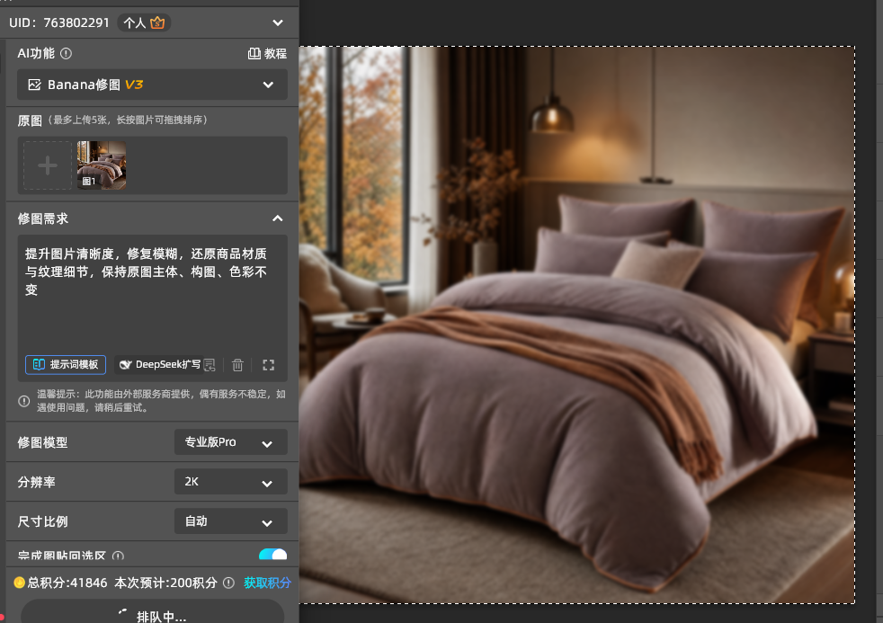This screenshot has height=623, width=883.
Task: Click the info icon beside 完成图贴回选区
Action: (x=118, y=556)
